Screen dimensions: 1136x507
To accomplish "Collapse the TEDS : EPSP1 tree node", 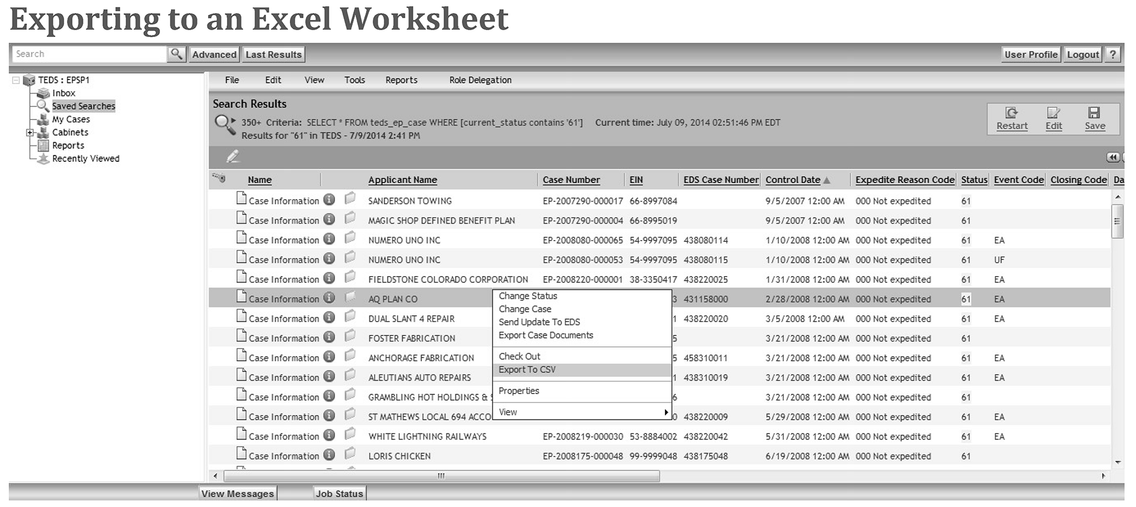I will [x=16, y=80].
